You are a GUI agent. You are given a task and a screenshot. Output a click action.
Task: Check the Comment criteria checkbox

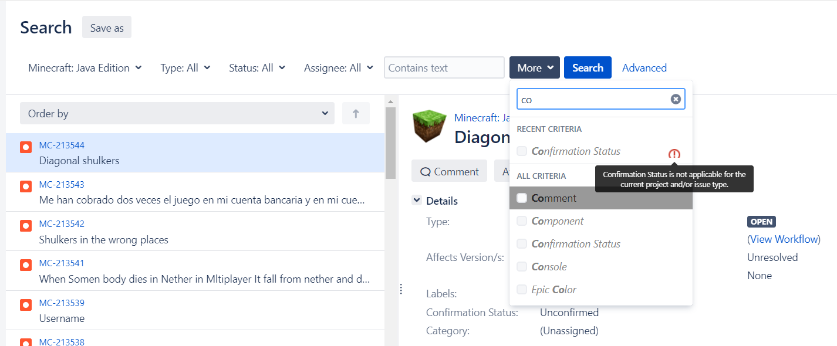click(522, 198)
